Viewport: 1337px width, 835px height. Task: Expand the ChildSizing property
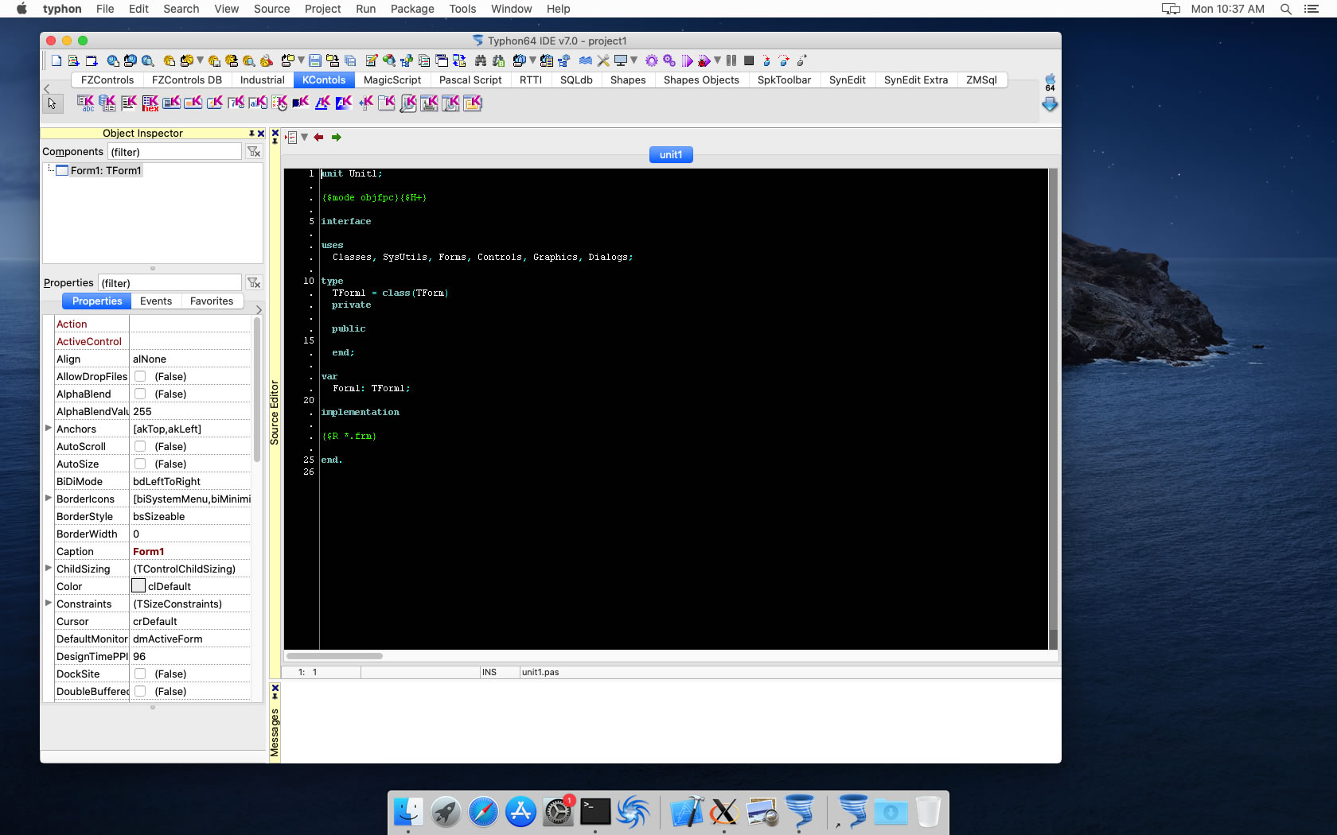click(48, 568)
